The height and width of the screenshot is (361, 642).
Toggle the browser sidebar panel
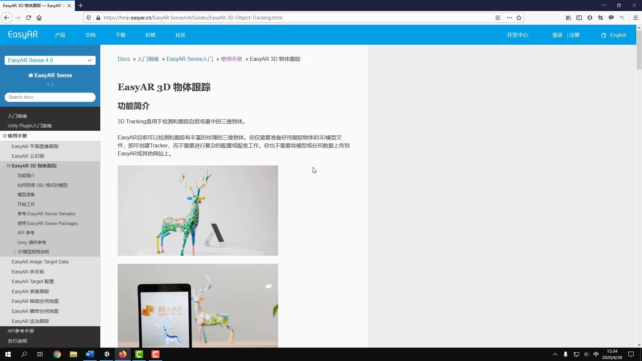tap(579, 17)
